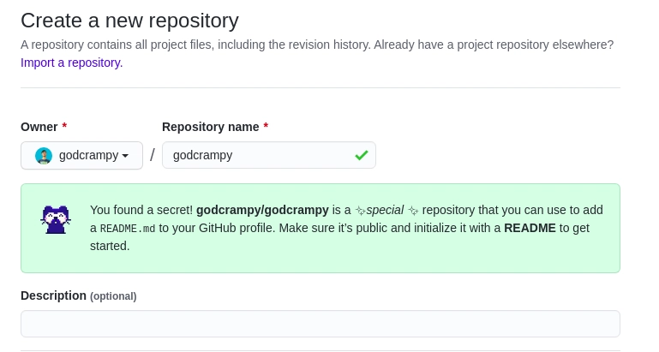Click the Owner field label

pyautogui.click(x=39, y=127)
